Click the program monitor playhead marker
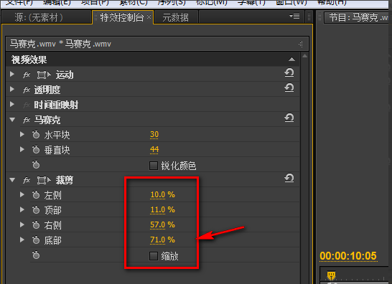 coord(331,276)
